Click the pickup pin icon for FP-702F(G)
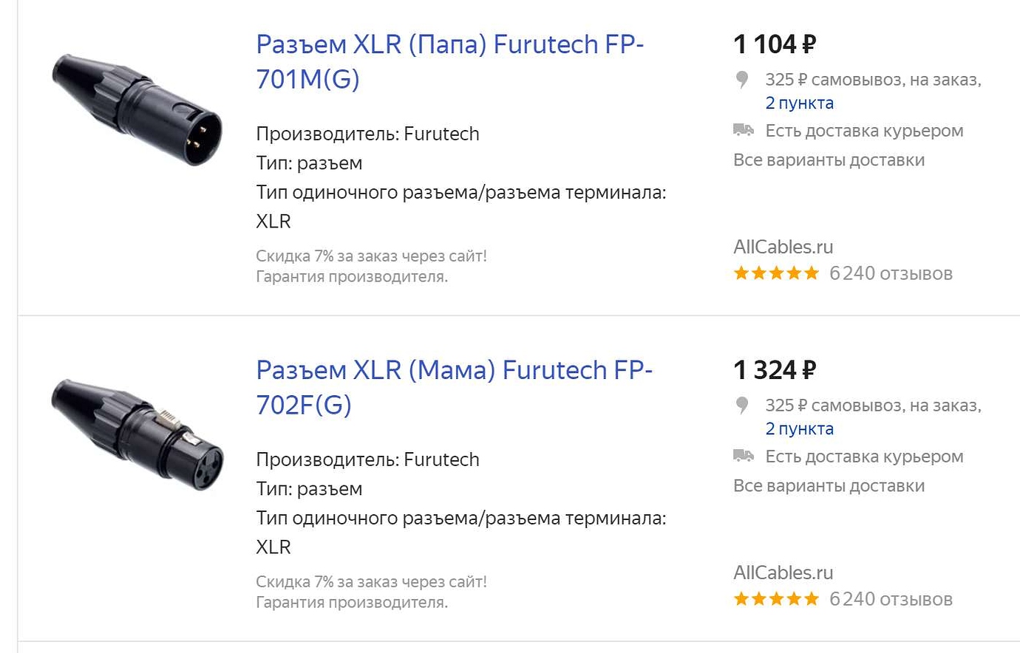This screenshot has height=653, width=1020. click(742, 406)
